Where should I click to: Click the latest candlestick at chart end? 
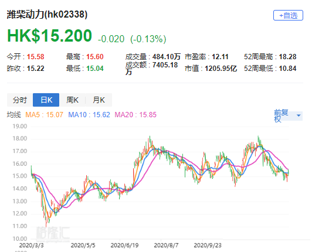[289, 172]
